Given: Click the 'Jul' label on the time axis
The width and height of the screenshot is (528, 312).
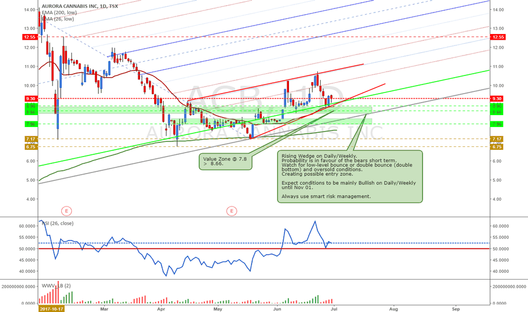Looking at the screenshot, I should pyautogui.click(x=334, y=309).
